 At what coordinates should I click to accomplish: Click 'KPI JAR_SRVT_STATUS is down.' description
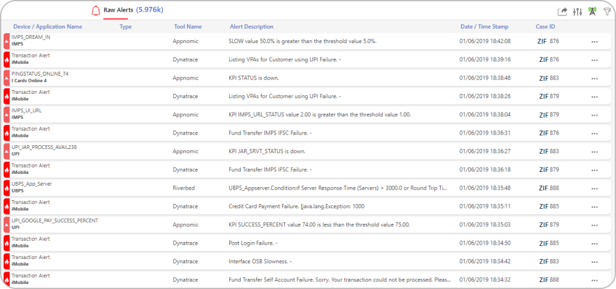pyautogui.click(x=267, y=151)
